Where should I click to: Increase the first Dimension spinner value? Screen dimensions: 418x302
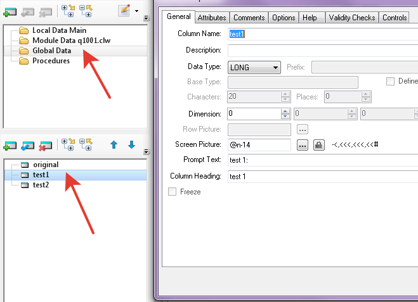coord(285,111)
